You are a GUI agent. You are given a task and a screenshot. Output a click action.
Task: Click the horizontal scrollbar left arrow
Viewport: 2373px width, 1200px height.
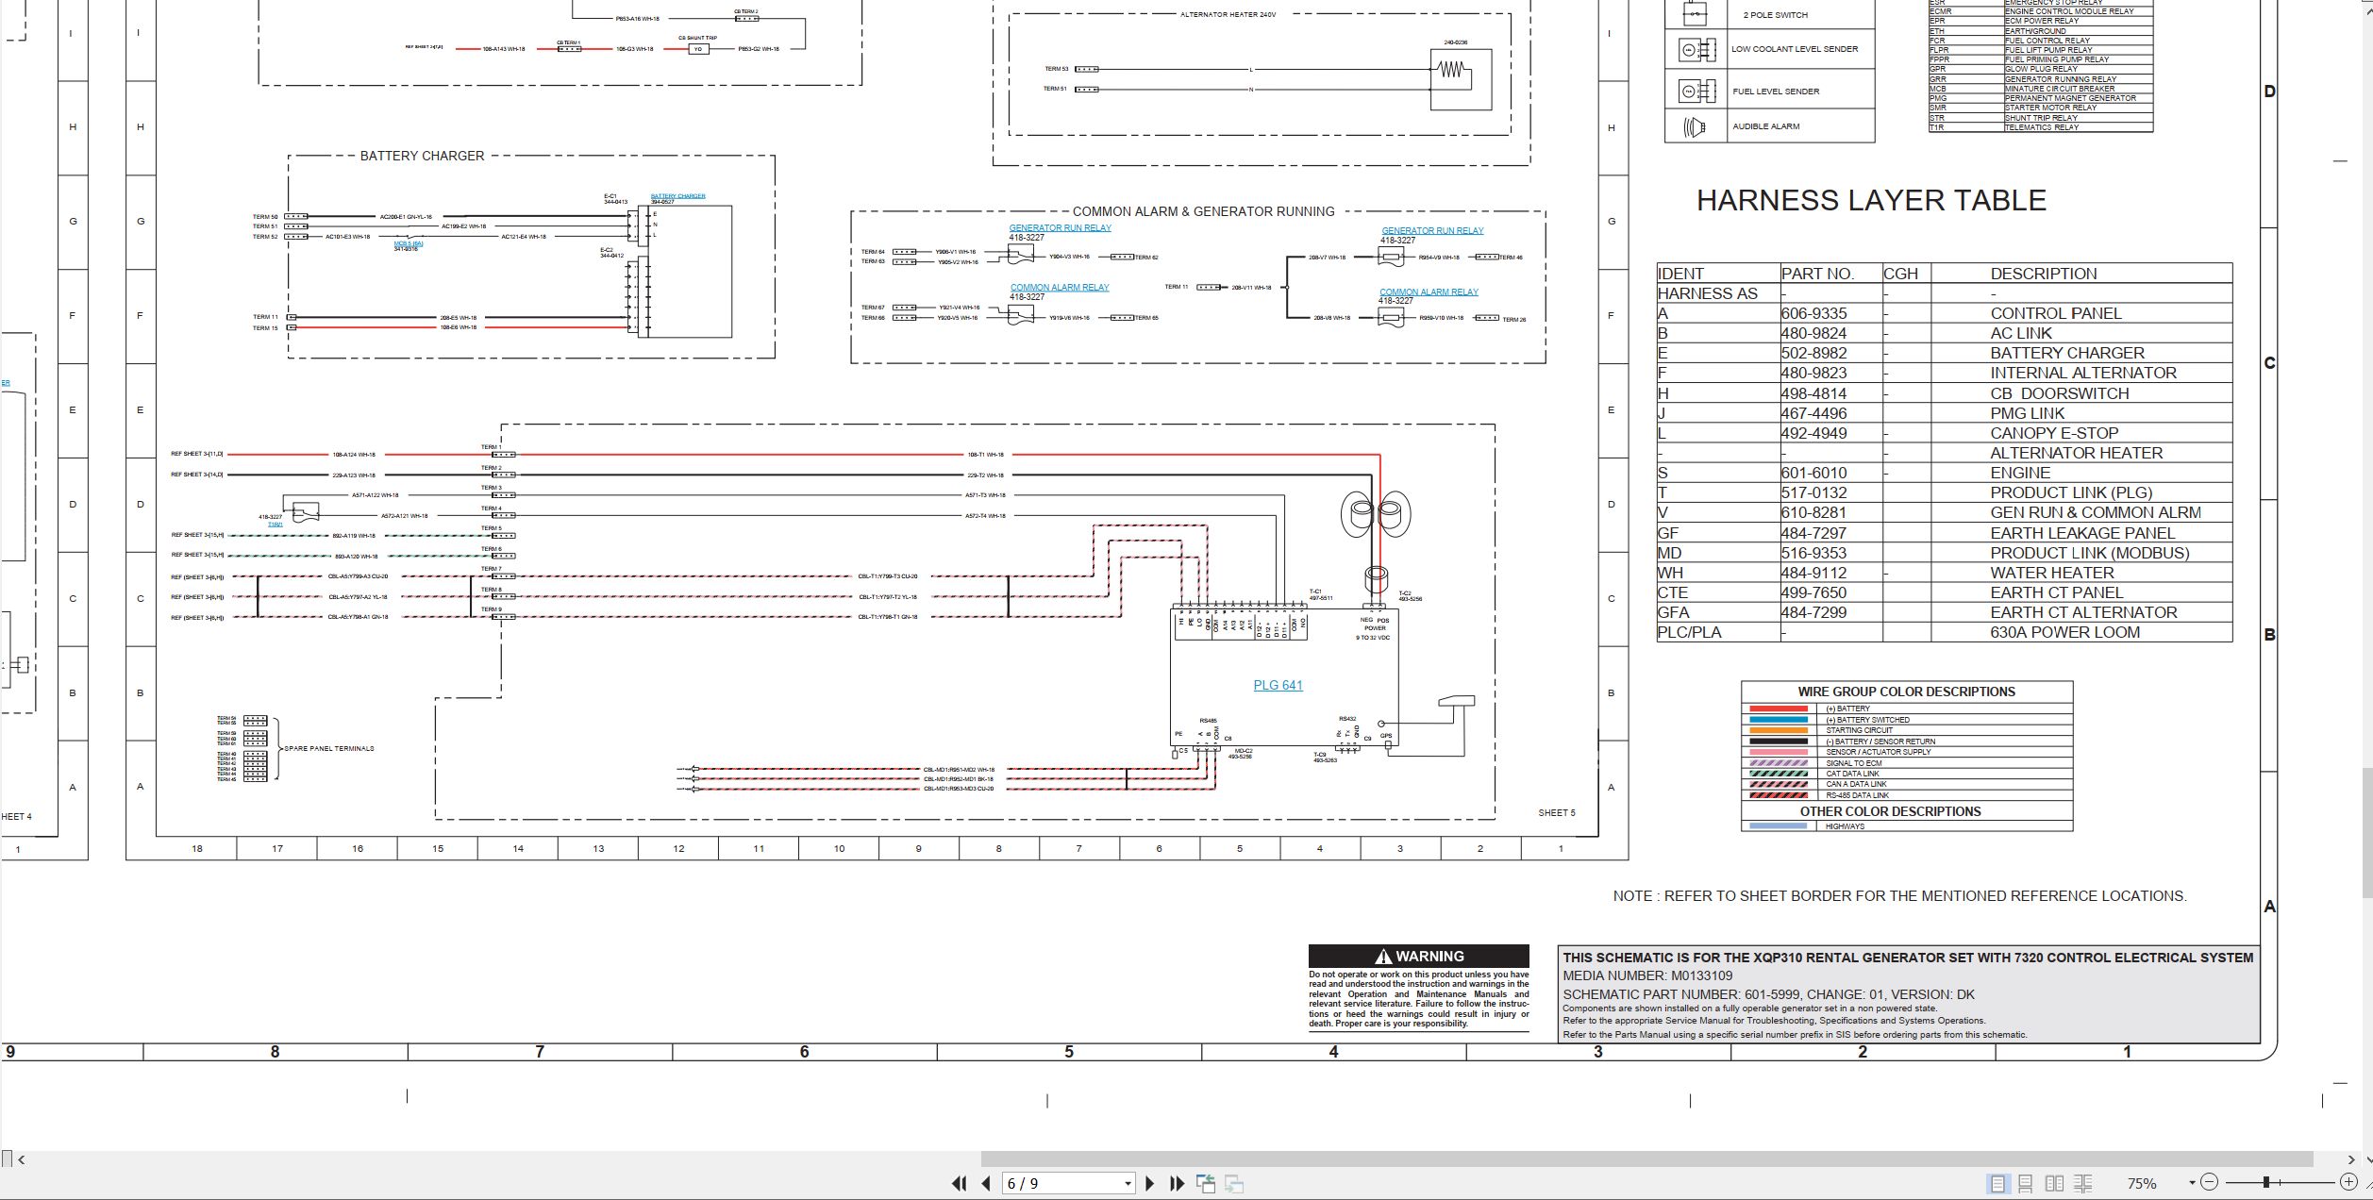click(x=22, y=1159)
